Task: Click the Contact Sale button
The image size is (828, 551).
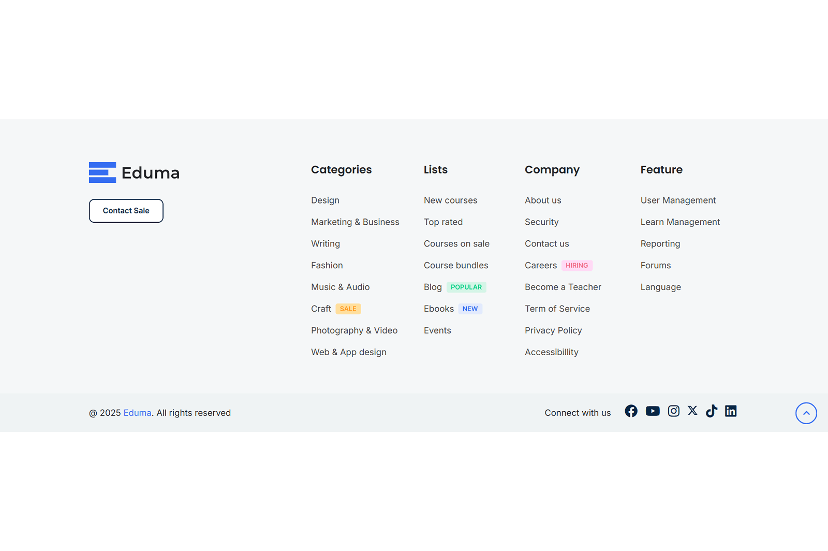Action: click(126, 211)
